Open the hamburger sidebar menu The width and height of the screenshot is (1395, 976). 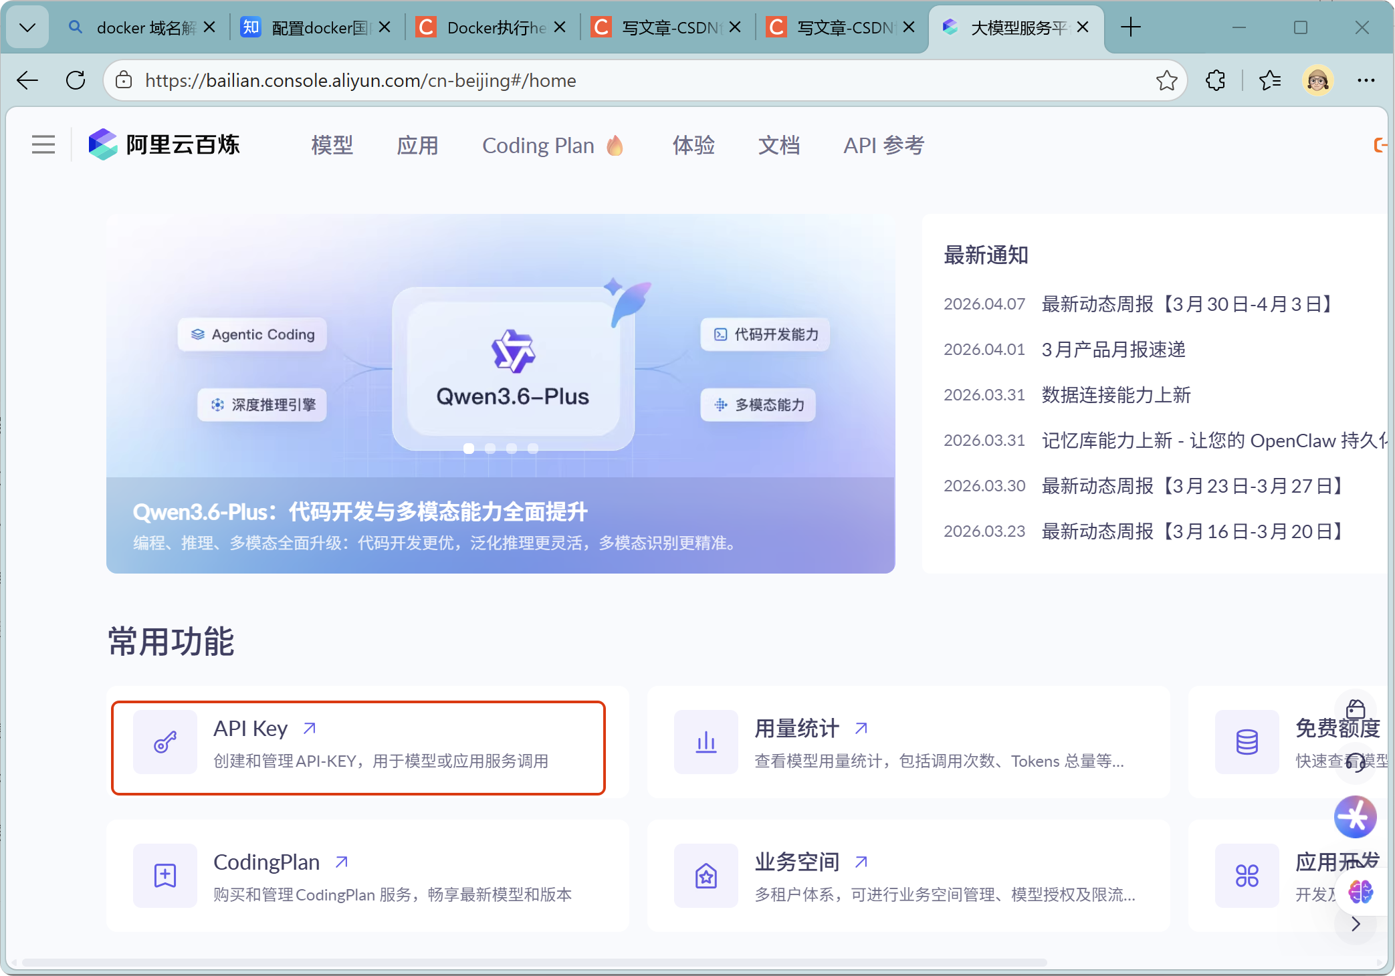(43, 144)
